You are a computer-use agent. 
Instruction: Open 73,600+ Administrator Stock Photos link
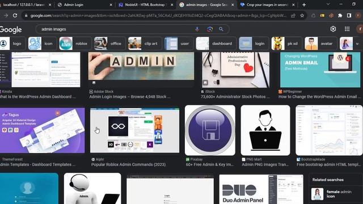235,97
